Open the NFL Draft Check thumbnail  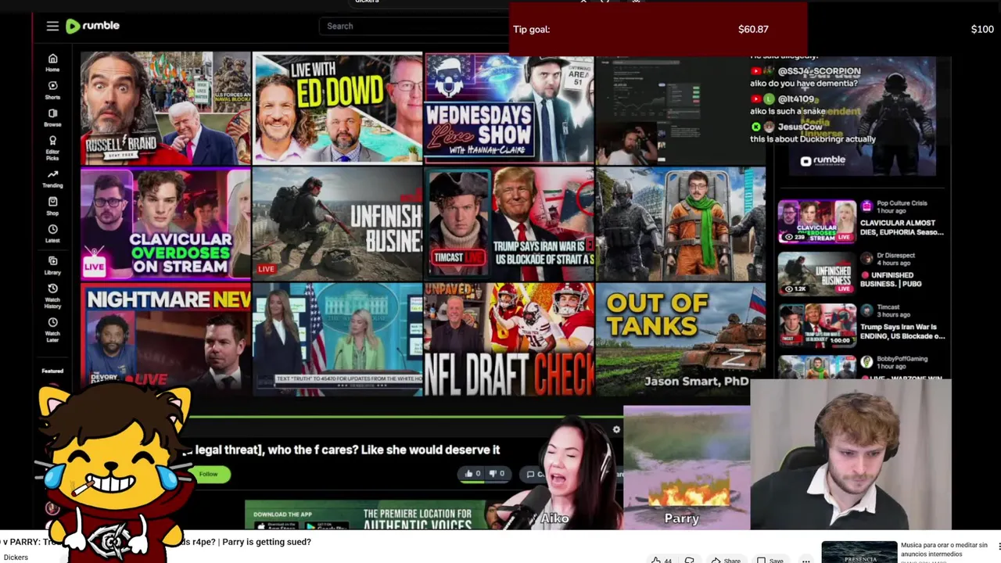pyautogui.click(x=509, y=339)
